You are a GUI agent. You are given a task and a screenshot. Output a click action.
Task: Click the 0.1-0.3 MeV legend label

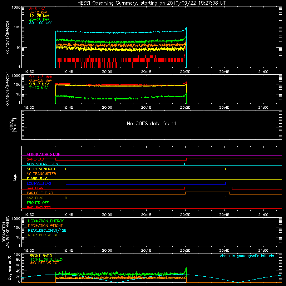coord(41,77)
